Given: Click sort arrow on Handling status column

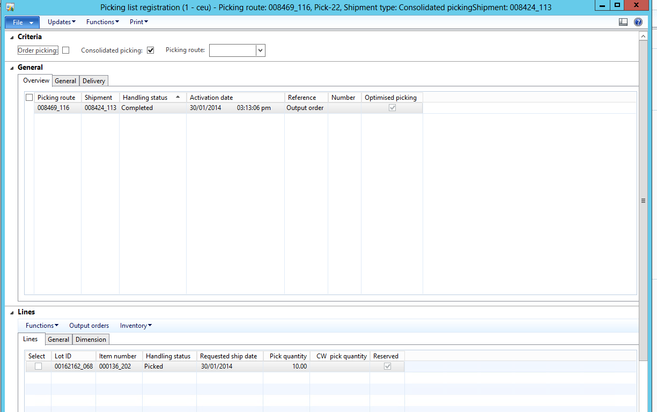Looking at the screenshot, I should click(178, 97).
